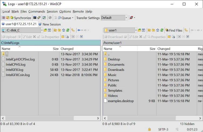This screenshot has height=132, width=203.
Task: Click the Preferences gear icon
Action: point(50,18)
